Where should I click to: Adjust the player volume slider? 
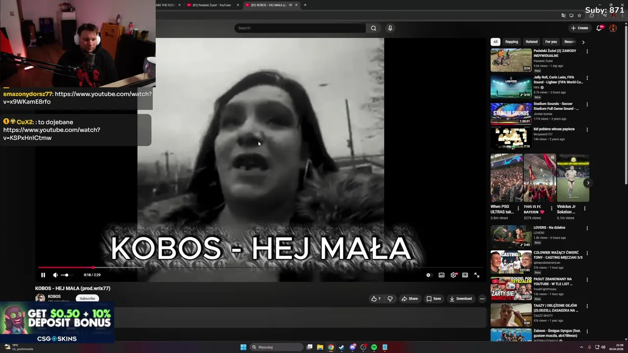click(x=67, y=275)
